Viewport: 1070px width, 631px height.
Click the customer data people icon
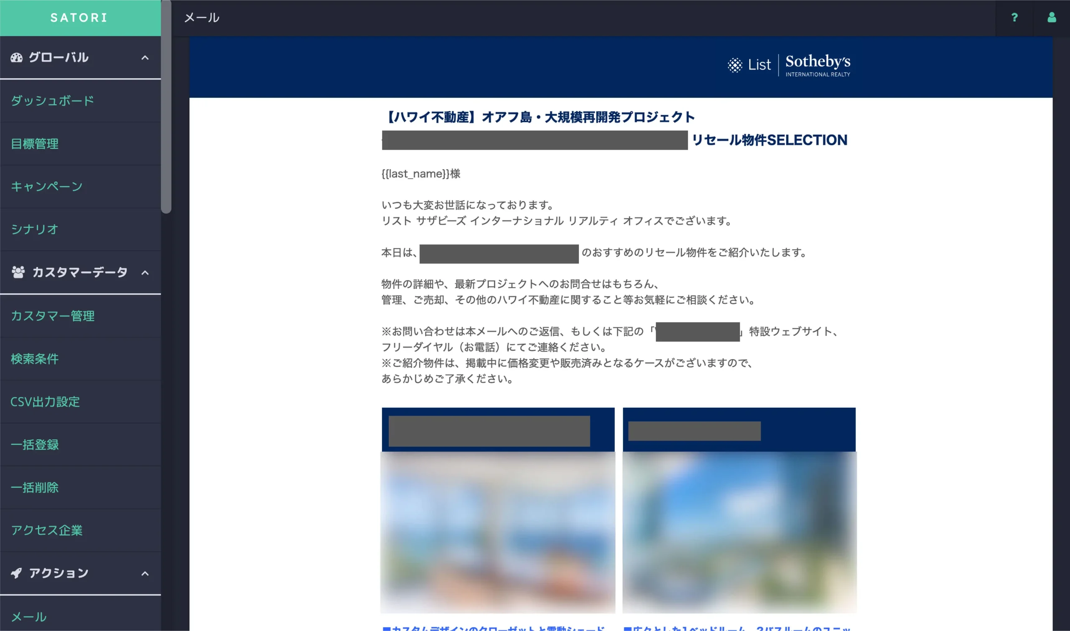pyautogui.click(x=18, y=272)
